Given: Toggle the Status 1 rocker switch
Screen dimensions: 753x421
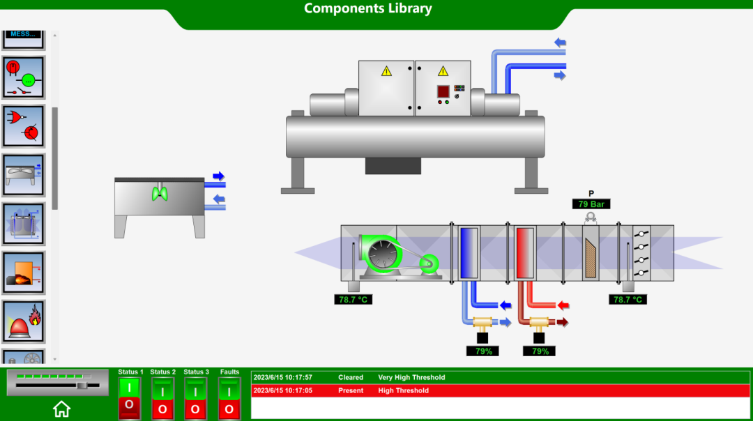Looking at the screenshot, I should pos(130,398).
